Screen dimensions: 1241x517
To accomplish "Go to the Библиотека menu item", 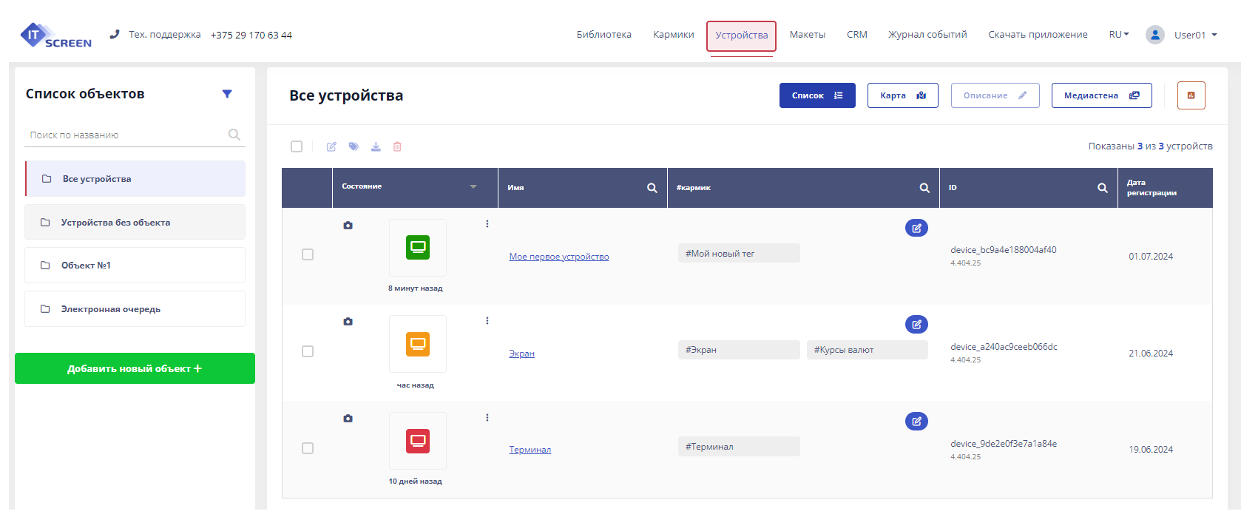I will coord(604,35).
